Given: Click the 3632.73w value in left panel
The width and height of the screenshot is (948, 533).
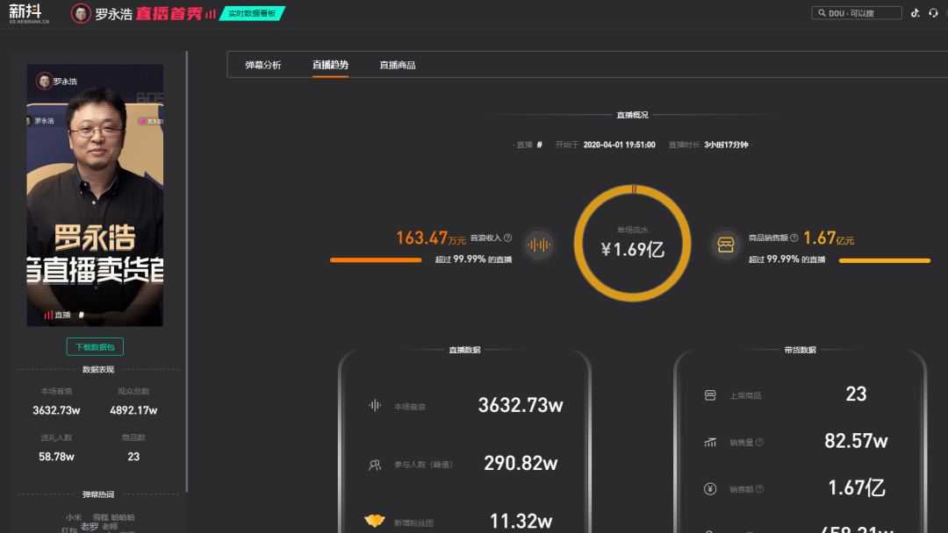Looking at the screenshot, I should [56, 410].
